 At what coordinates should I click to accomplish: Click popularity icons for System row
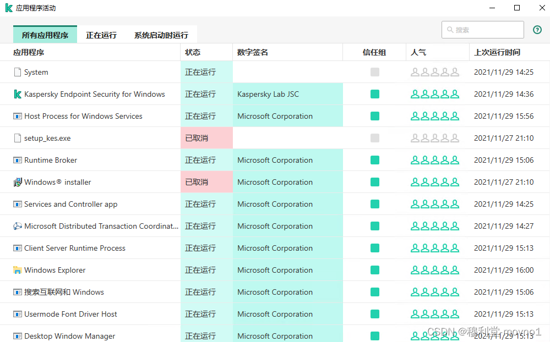click(x=434, y=72)
